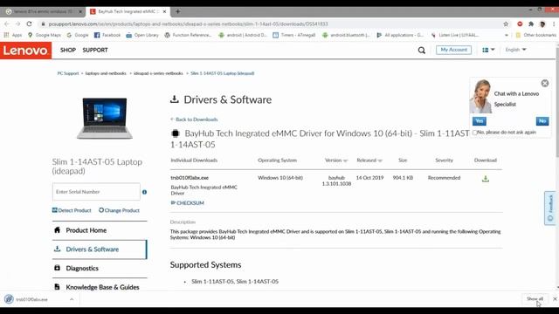Open the Other bookmarks folder

tap(536, 35)
